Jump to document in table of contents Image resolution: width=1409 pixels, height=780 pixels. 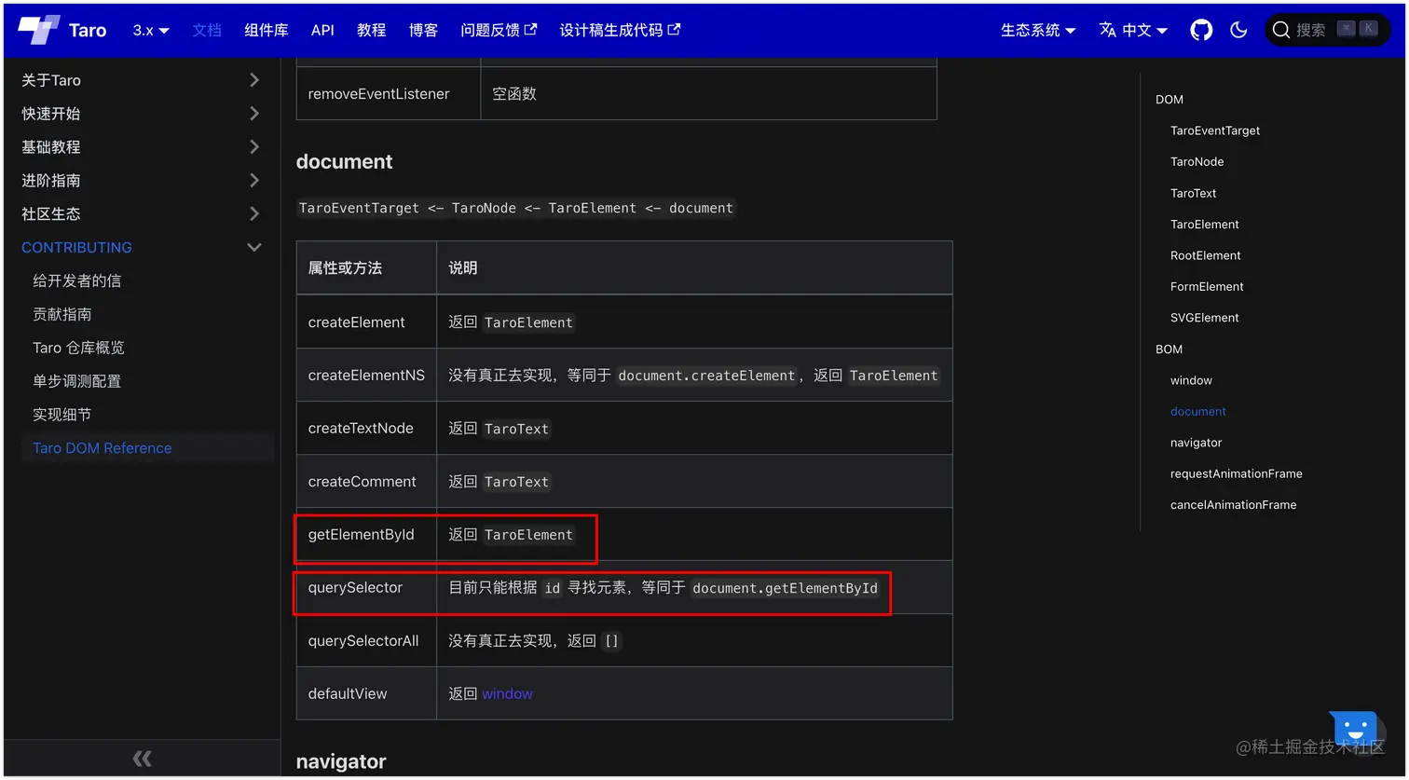point(1198,412)
